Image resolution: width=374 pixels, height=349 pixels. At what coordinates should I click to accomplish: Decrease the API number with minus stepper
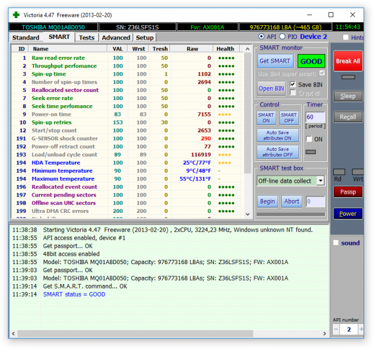pyautogui.click(x=336, y=329)
